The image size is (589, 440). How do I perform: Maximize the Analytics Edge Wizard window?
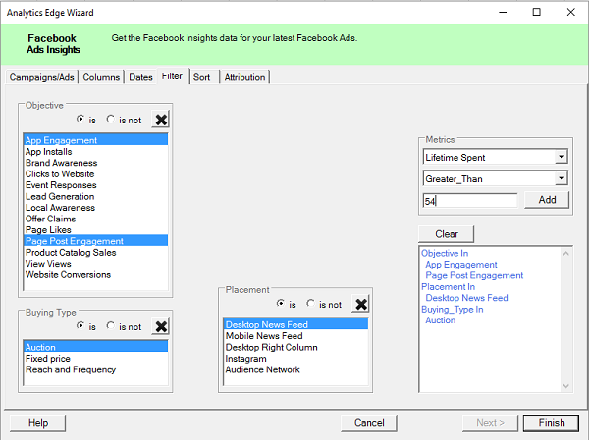[x=536, y=12]
